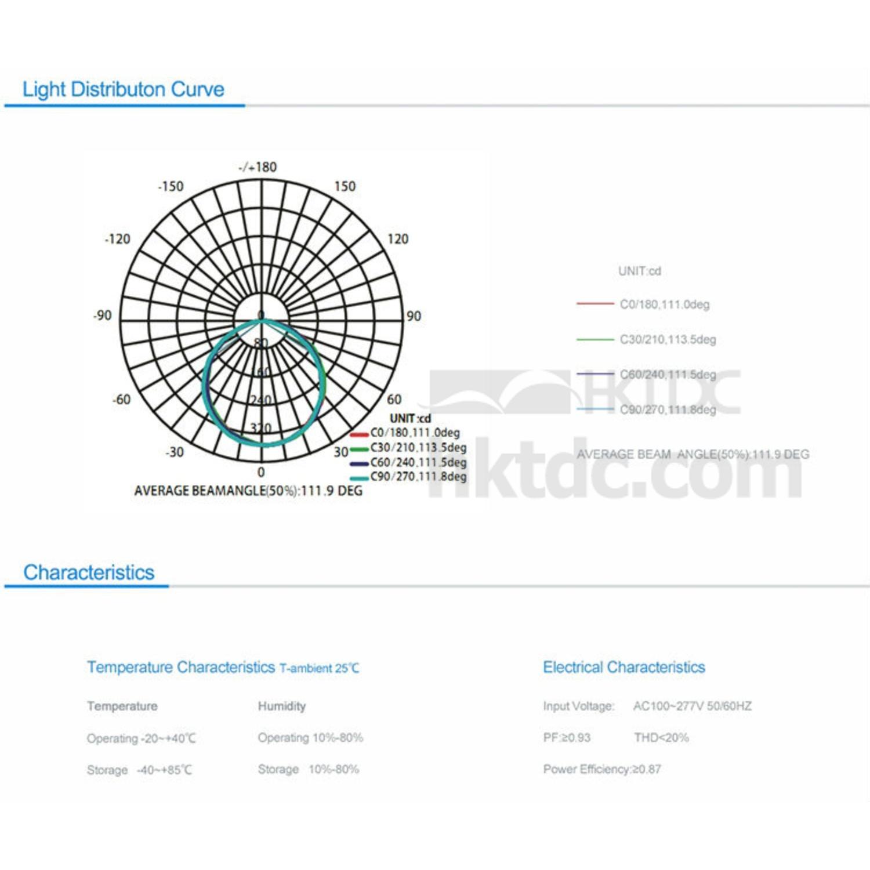Select the Characteristics section heading

point(89,572)
